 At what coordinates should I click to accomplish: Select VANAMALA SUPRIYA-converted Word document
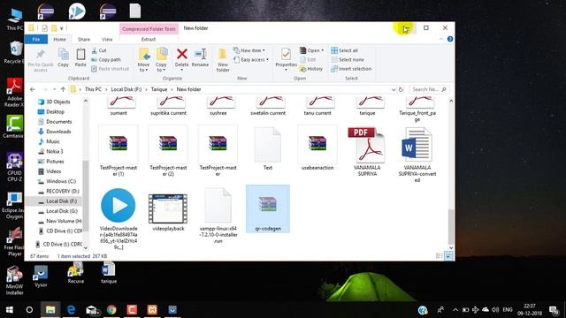click(x=417, y=155)
